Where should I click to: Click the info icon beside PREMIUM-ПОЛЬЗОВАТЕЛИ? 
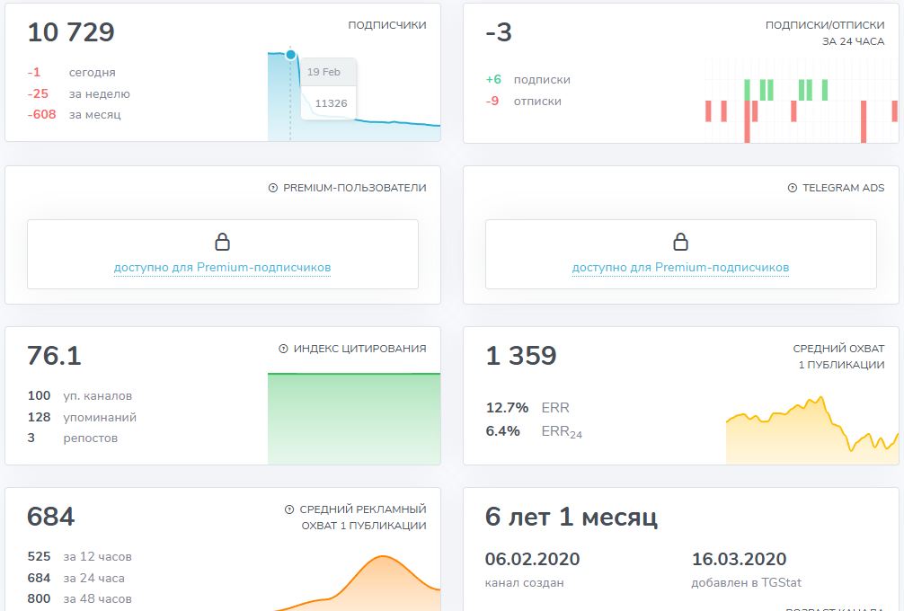point(273,188)
